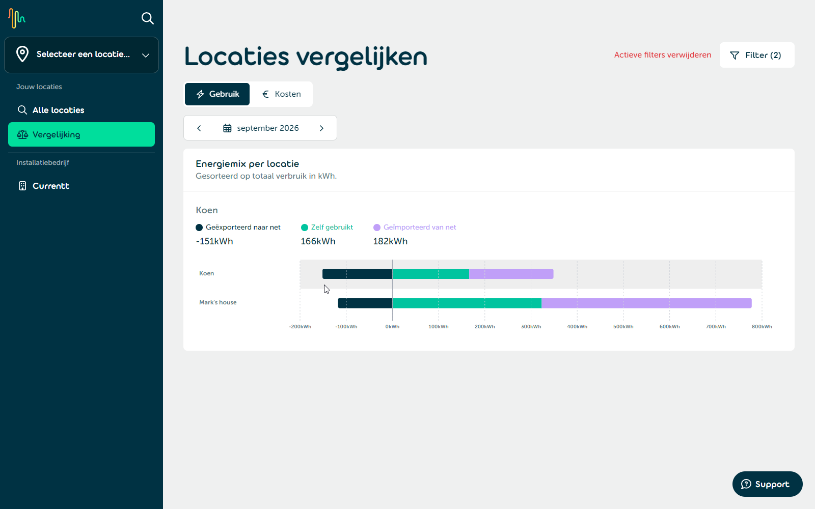
Task: Toggle Geïmporteerd van net legend entry
Action: coord(415,228)
